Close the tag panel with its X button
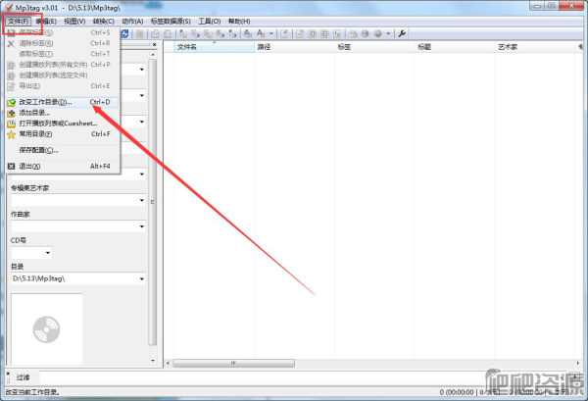This screenshot has height=401, width=588. 152,46
